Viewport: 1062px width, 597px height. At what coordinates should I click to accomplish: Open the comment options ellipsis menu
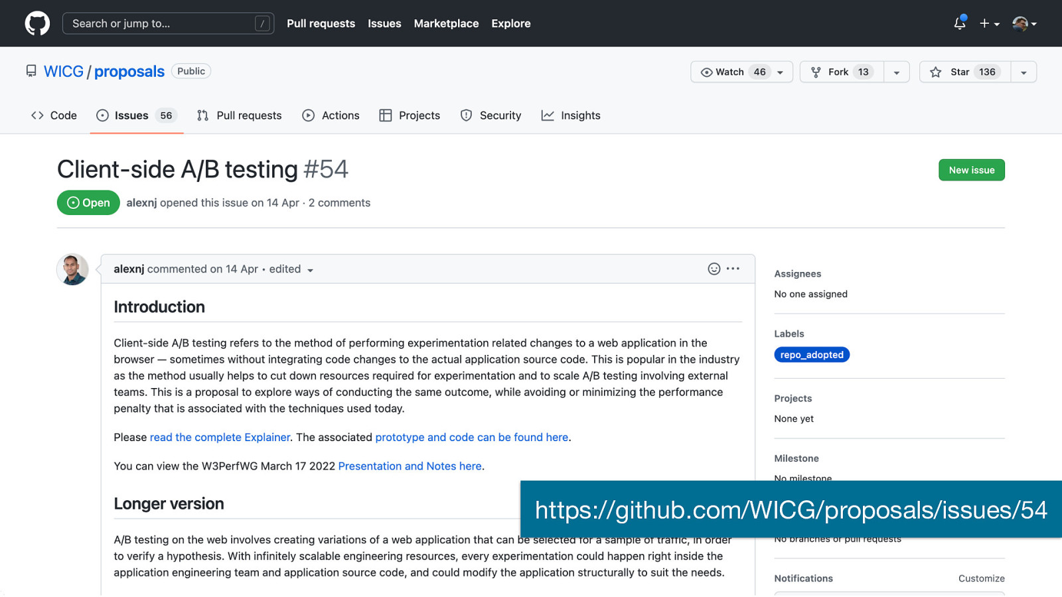[x=733, y=269]
